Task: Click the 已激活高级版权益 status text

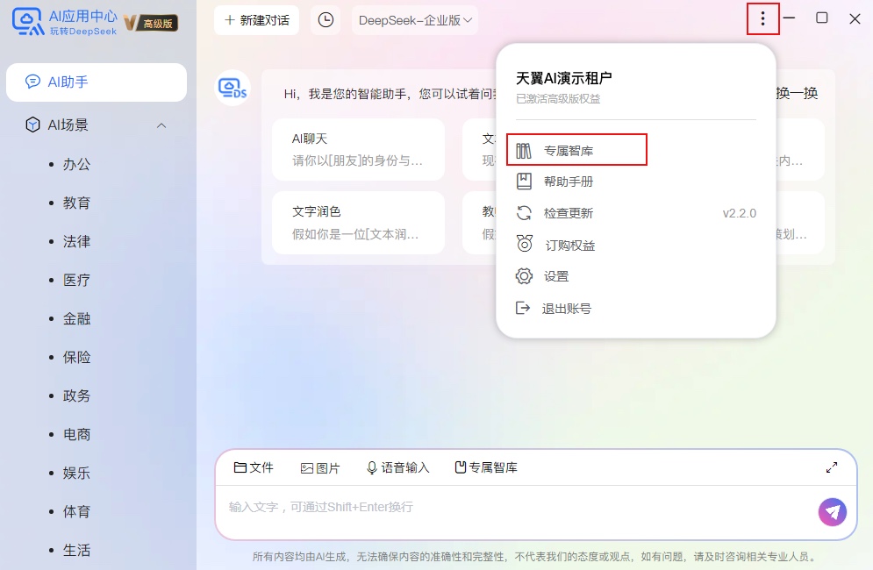Action: (x=558, y=98)
